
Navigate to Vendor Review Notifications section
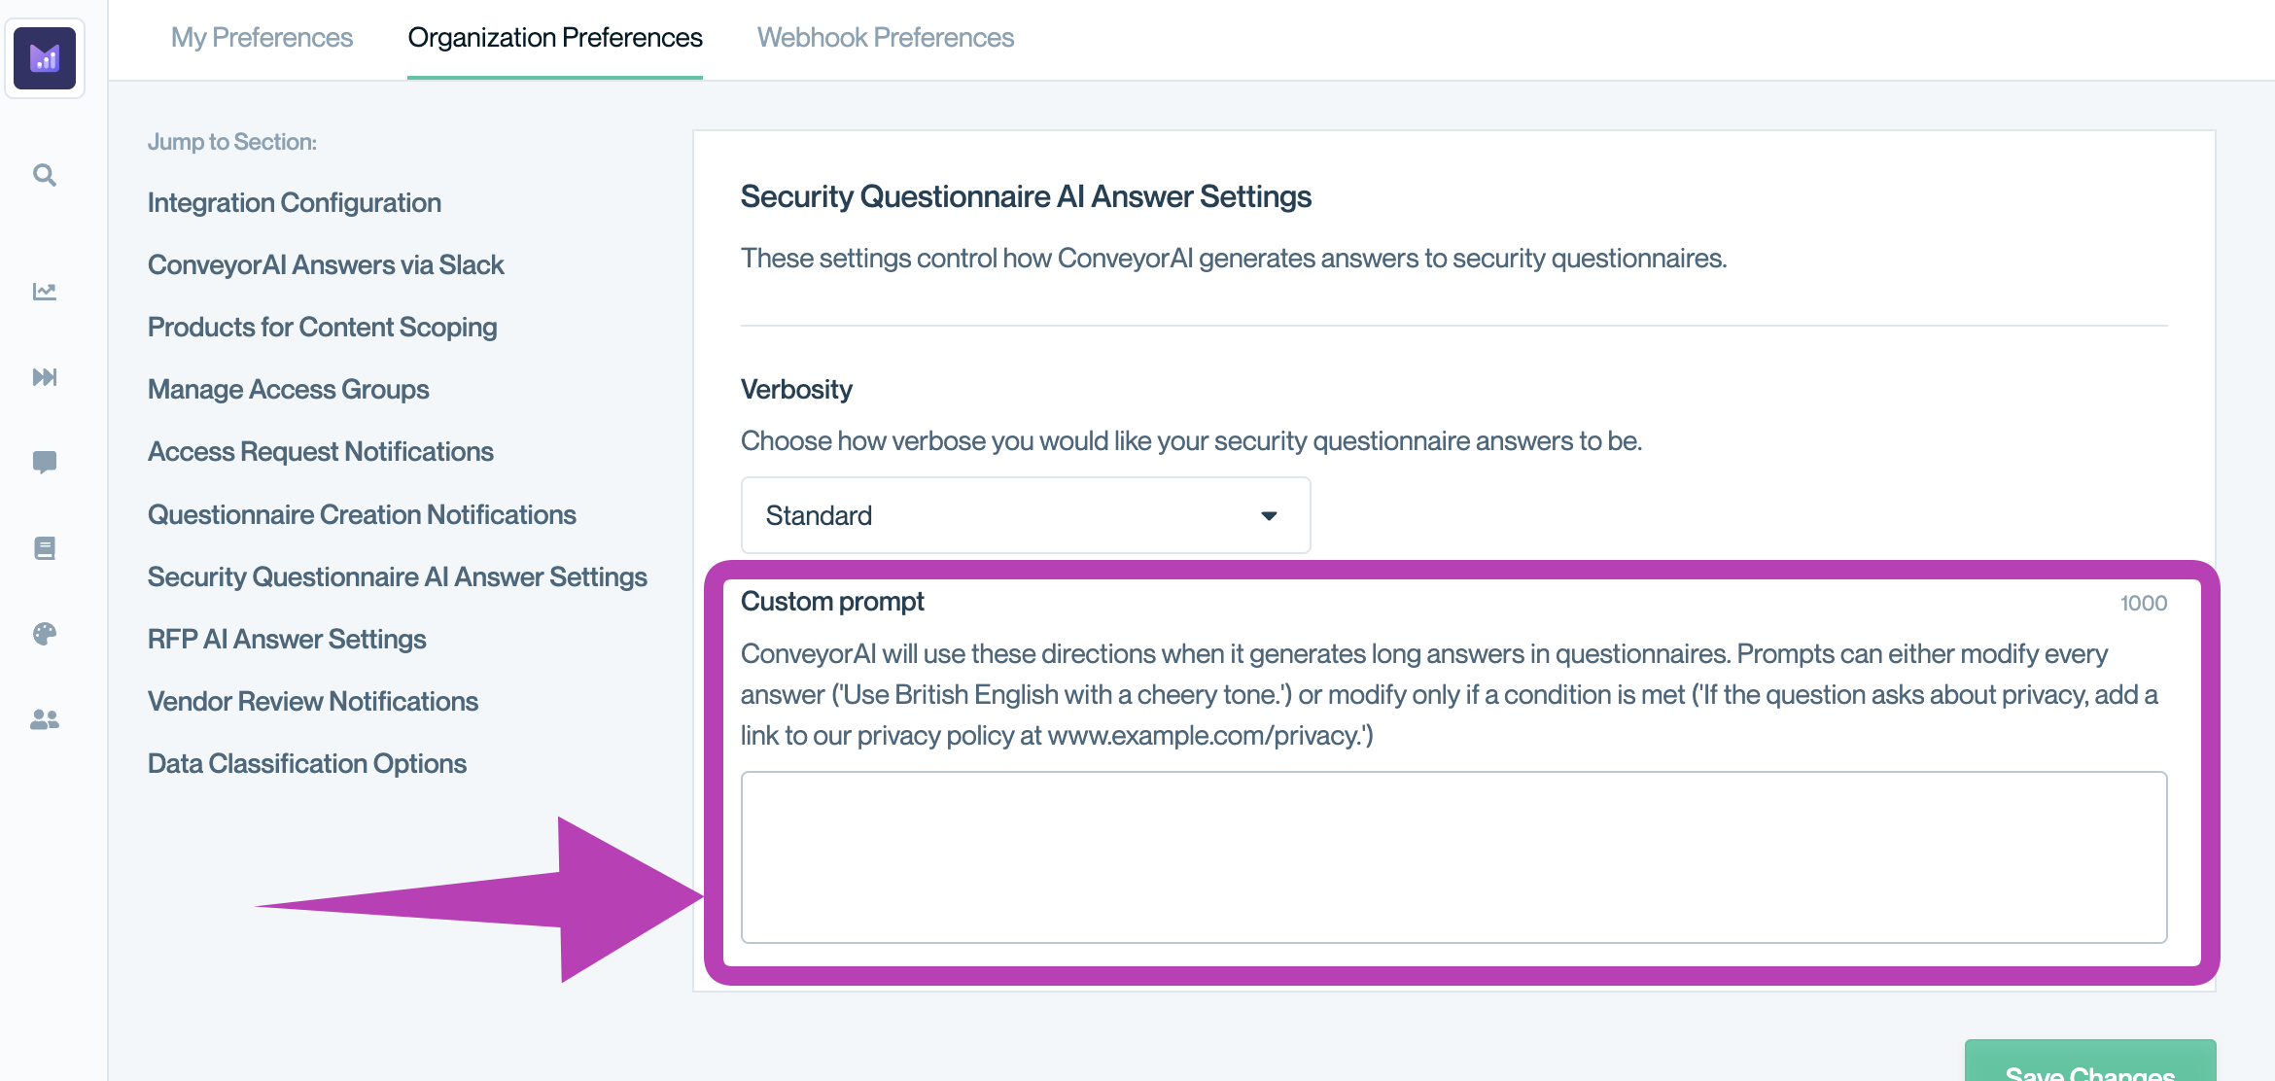click(312, 701)
